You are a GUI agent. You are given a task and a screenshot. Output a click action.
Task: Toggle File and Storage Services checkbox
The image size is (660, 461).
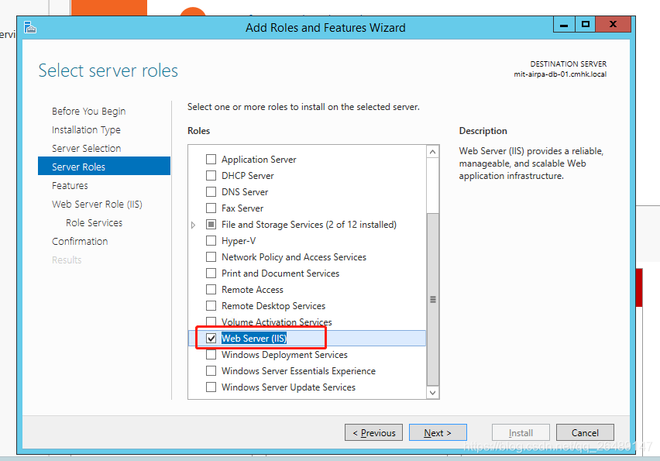point(211,225)
